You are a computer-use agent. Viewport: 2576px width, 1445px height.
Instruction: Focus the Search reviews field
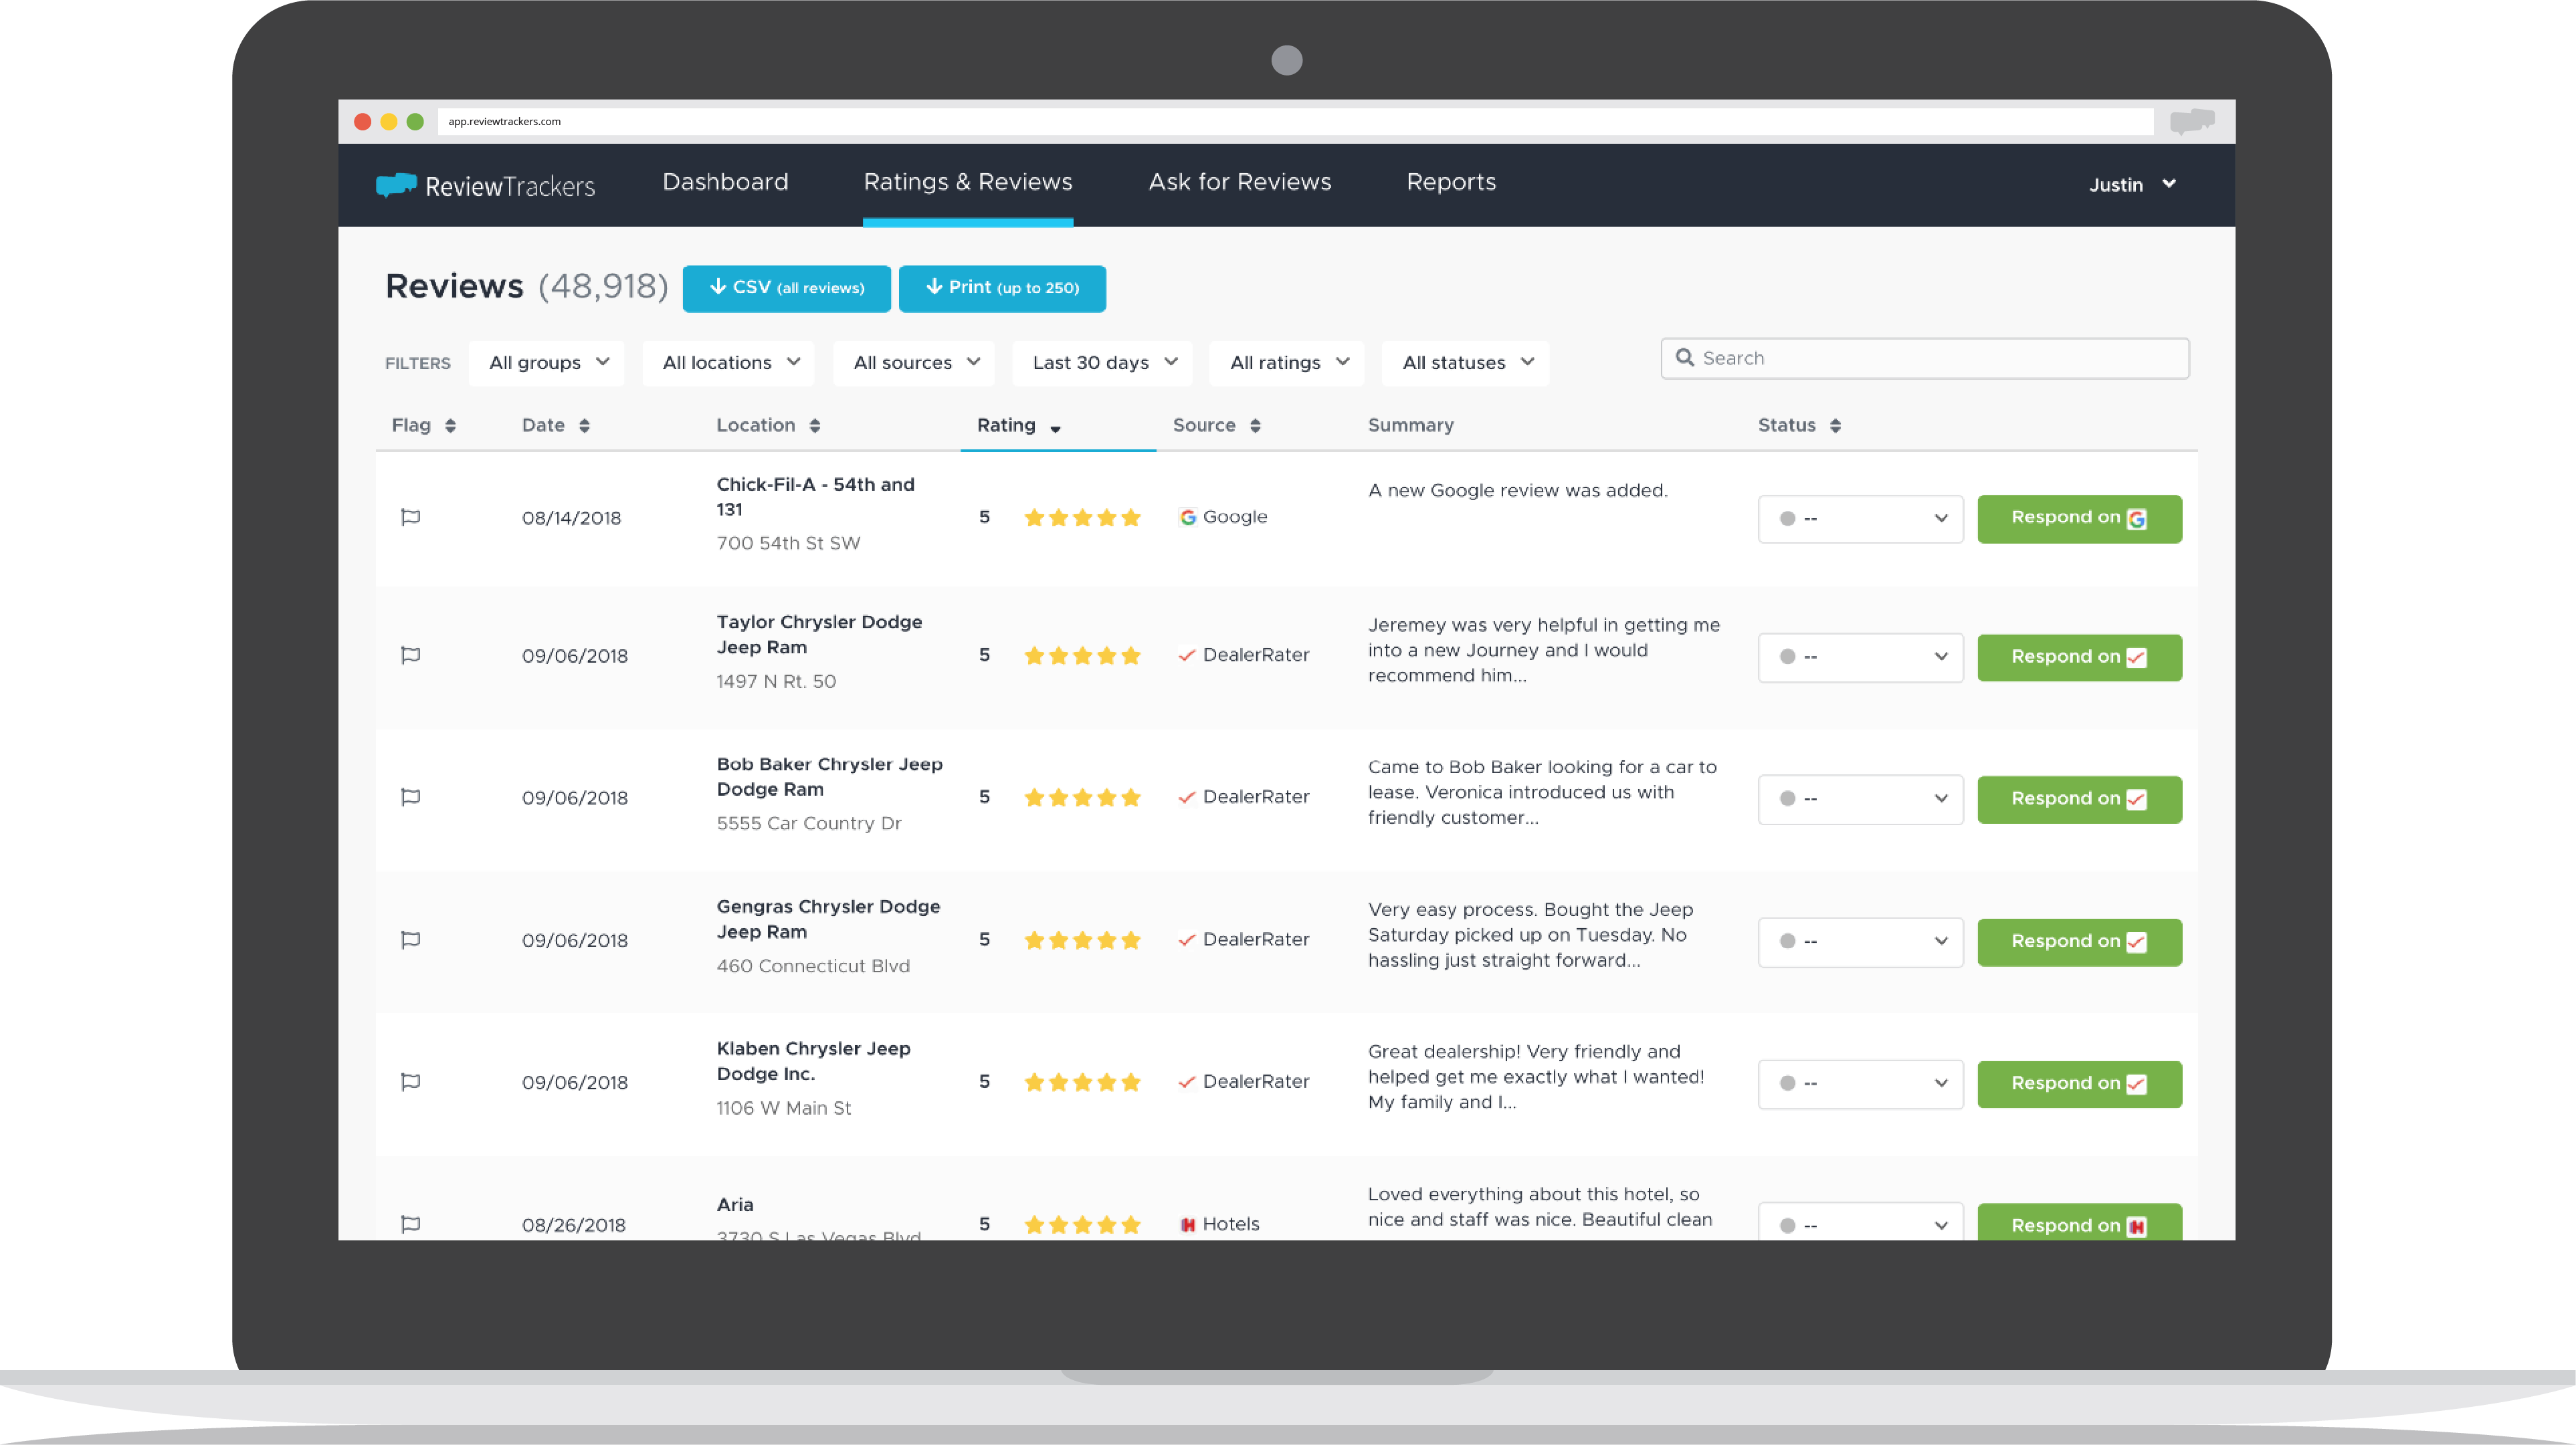(1925, 359)
